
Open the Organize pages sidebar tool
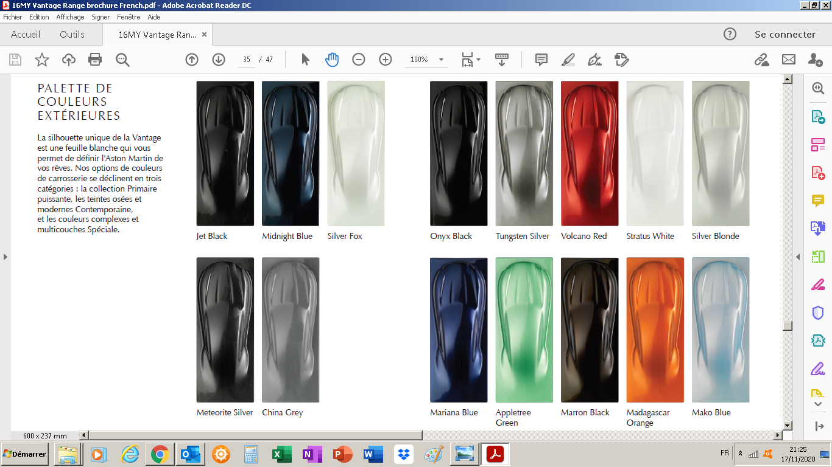817,145
